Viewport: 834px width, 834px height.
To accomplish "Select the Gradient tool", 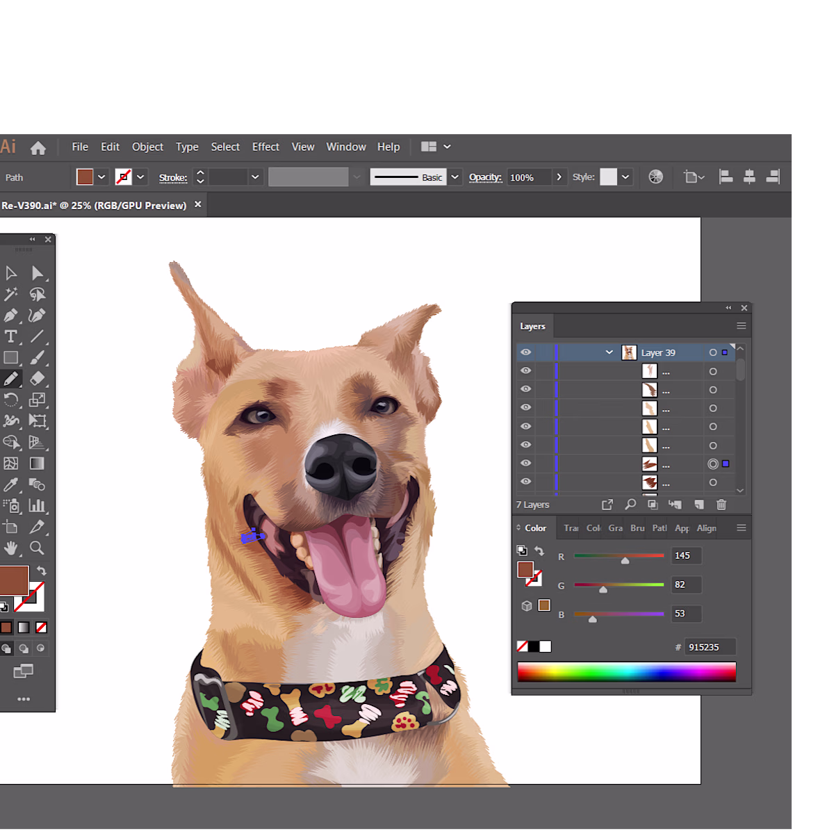I will point(38,464).
